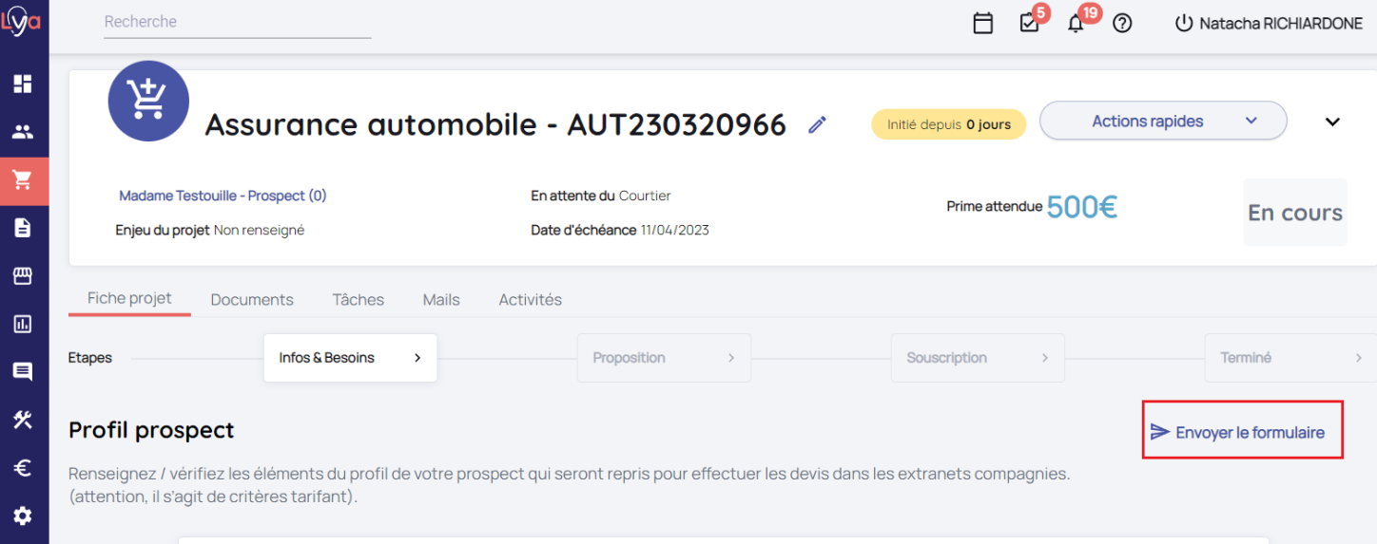This screenshot has width=1377, height=544.
Task: Open the tools icon in sidebar
Action: tap(23, 420)
